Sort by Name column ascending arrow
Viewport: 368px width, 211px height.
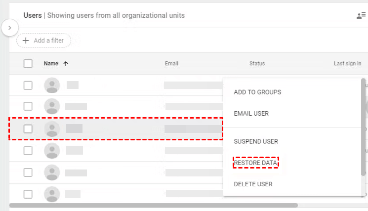(66, 63)
